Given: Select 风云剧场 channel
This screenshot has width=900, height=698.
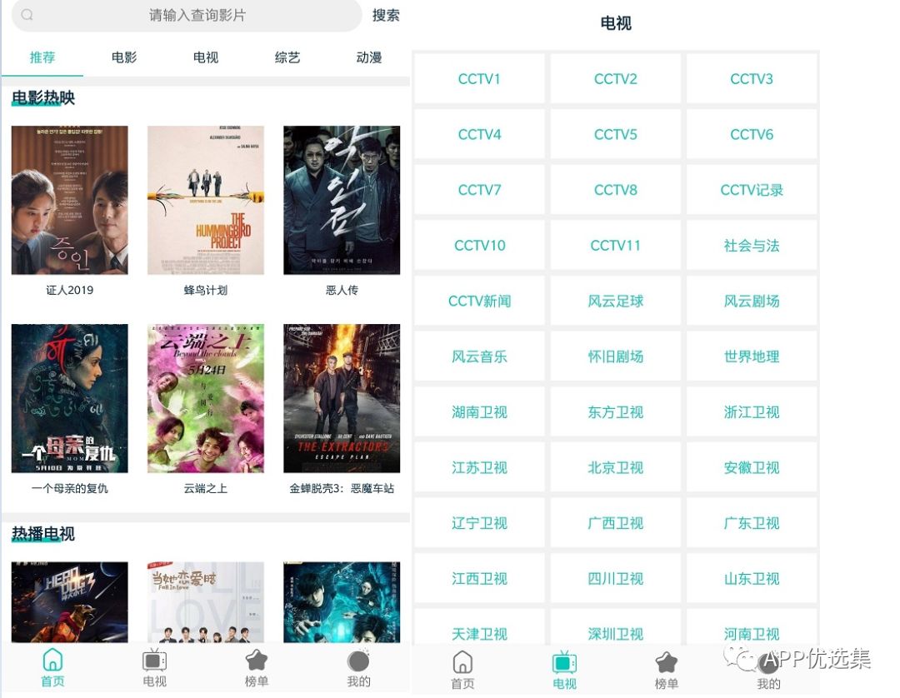Looking at the screenshot, I should click(x=752, y=302).
